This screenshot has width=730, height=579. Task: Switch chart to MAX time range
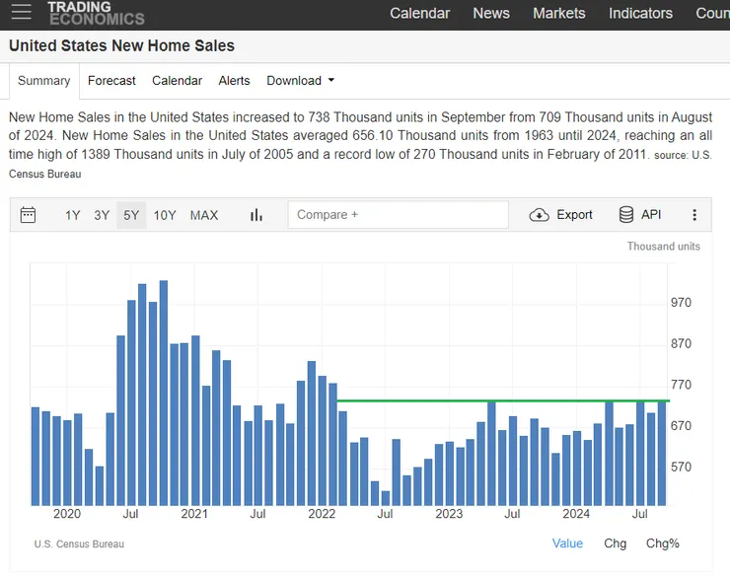click(x=204, y=215)
